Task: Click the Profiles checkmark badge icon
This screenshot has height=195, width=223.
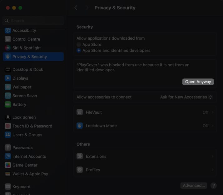Action: coord(80,170)
